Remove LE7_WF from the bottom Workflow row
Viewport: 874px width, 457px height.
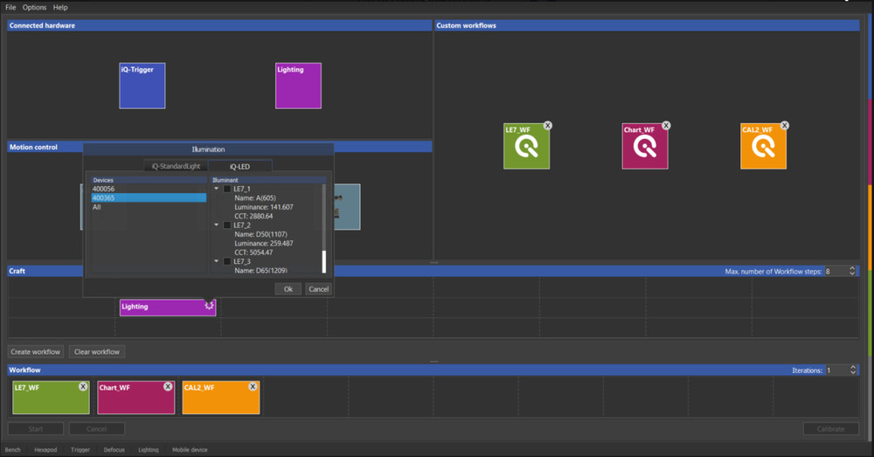pos(83,386)
